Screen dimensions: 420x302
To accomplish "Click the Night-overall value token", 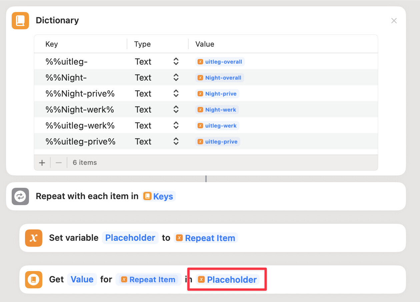I will pyautogui.click(x=220, y=78).
